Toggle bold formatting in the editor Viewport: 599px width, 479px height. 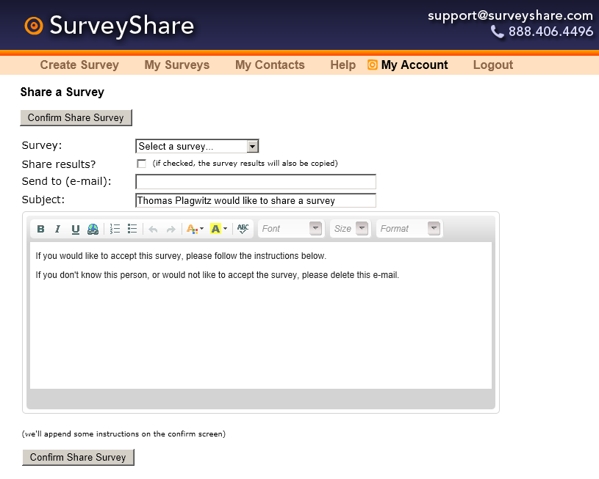(x=40, y=229)
